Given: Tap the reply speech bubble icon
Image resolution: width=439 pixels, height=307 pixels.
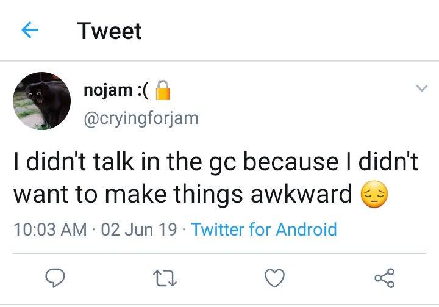Looking at the screenshot, I should 55,278.
